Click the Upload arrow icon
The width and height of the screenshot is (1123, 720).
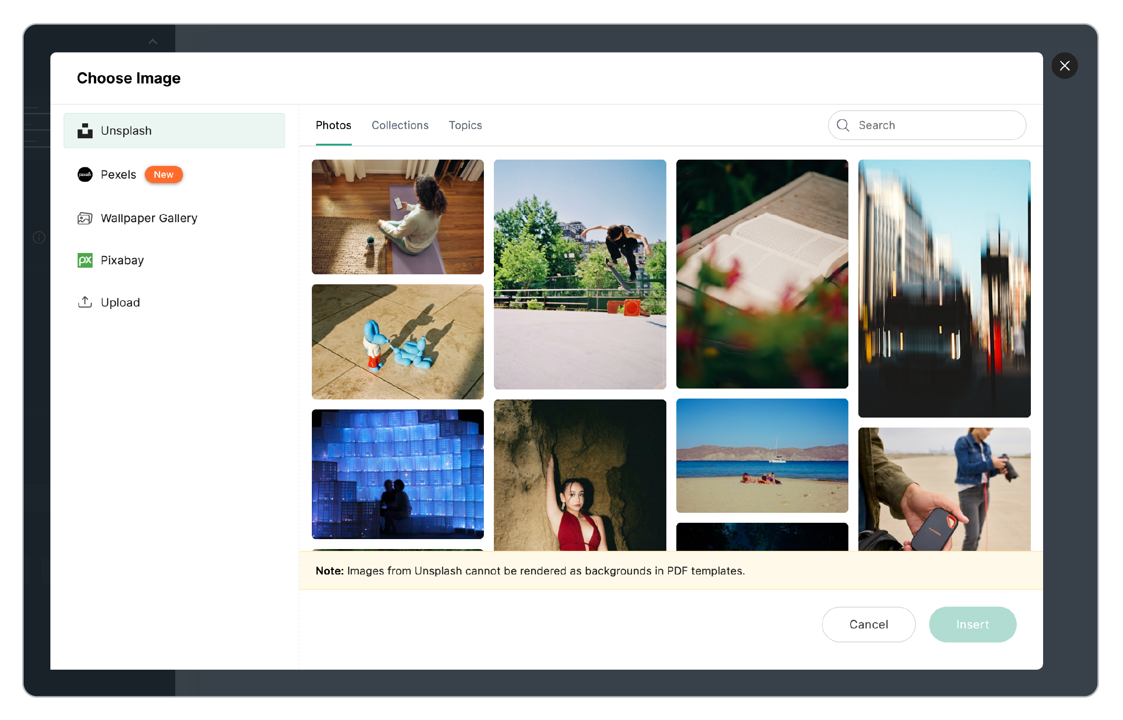click(85, 302)
